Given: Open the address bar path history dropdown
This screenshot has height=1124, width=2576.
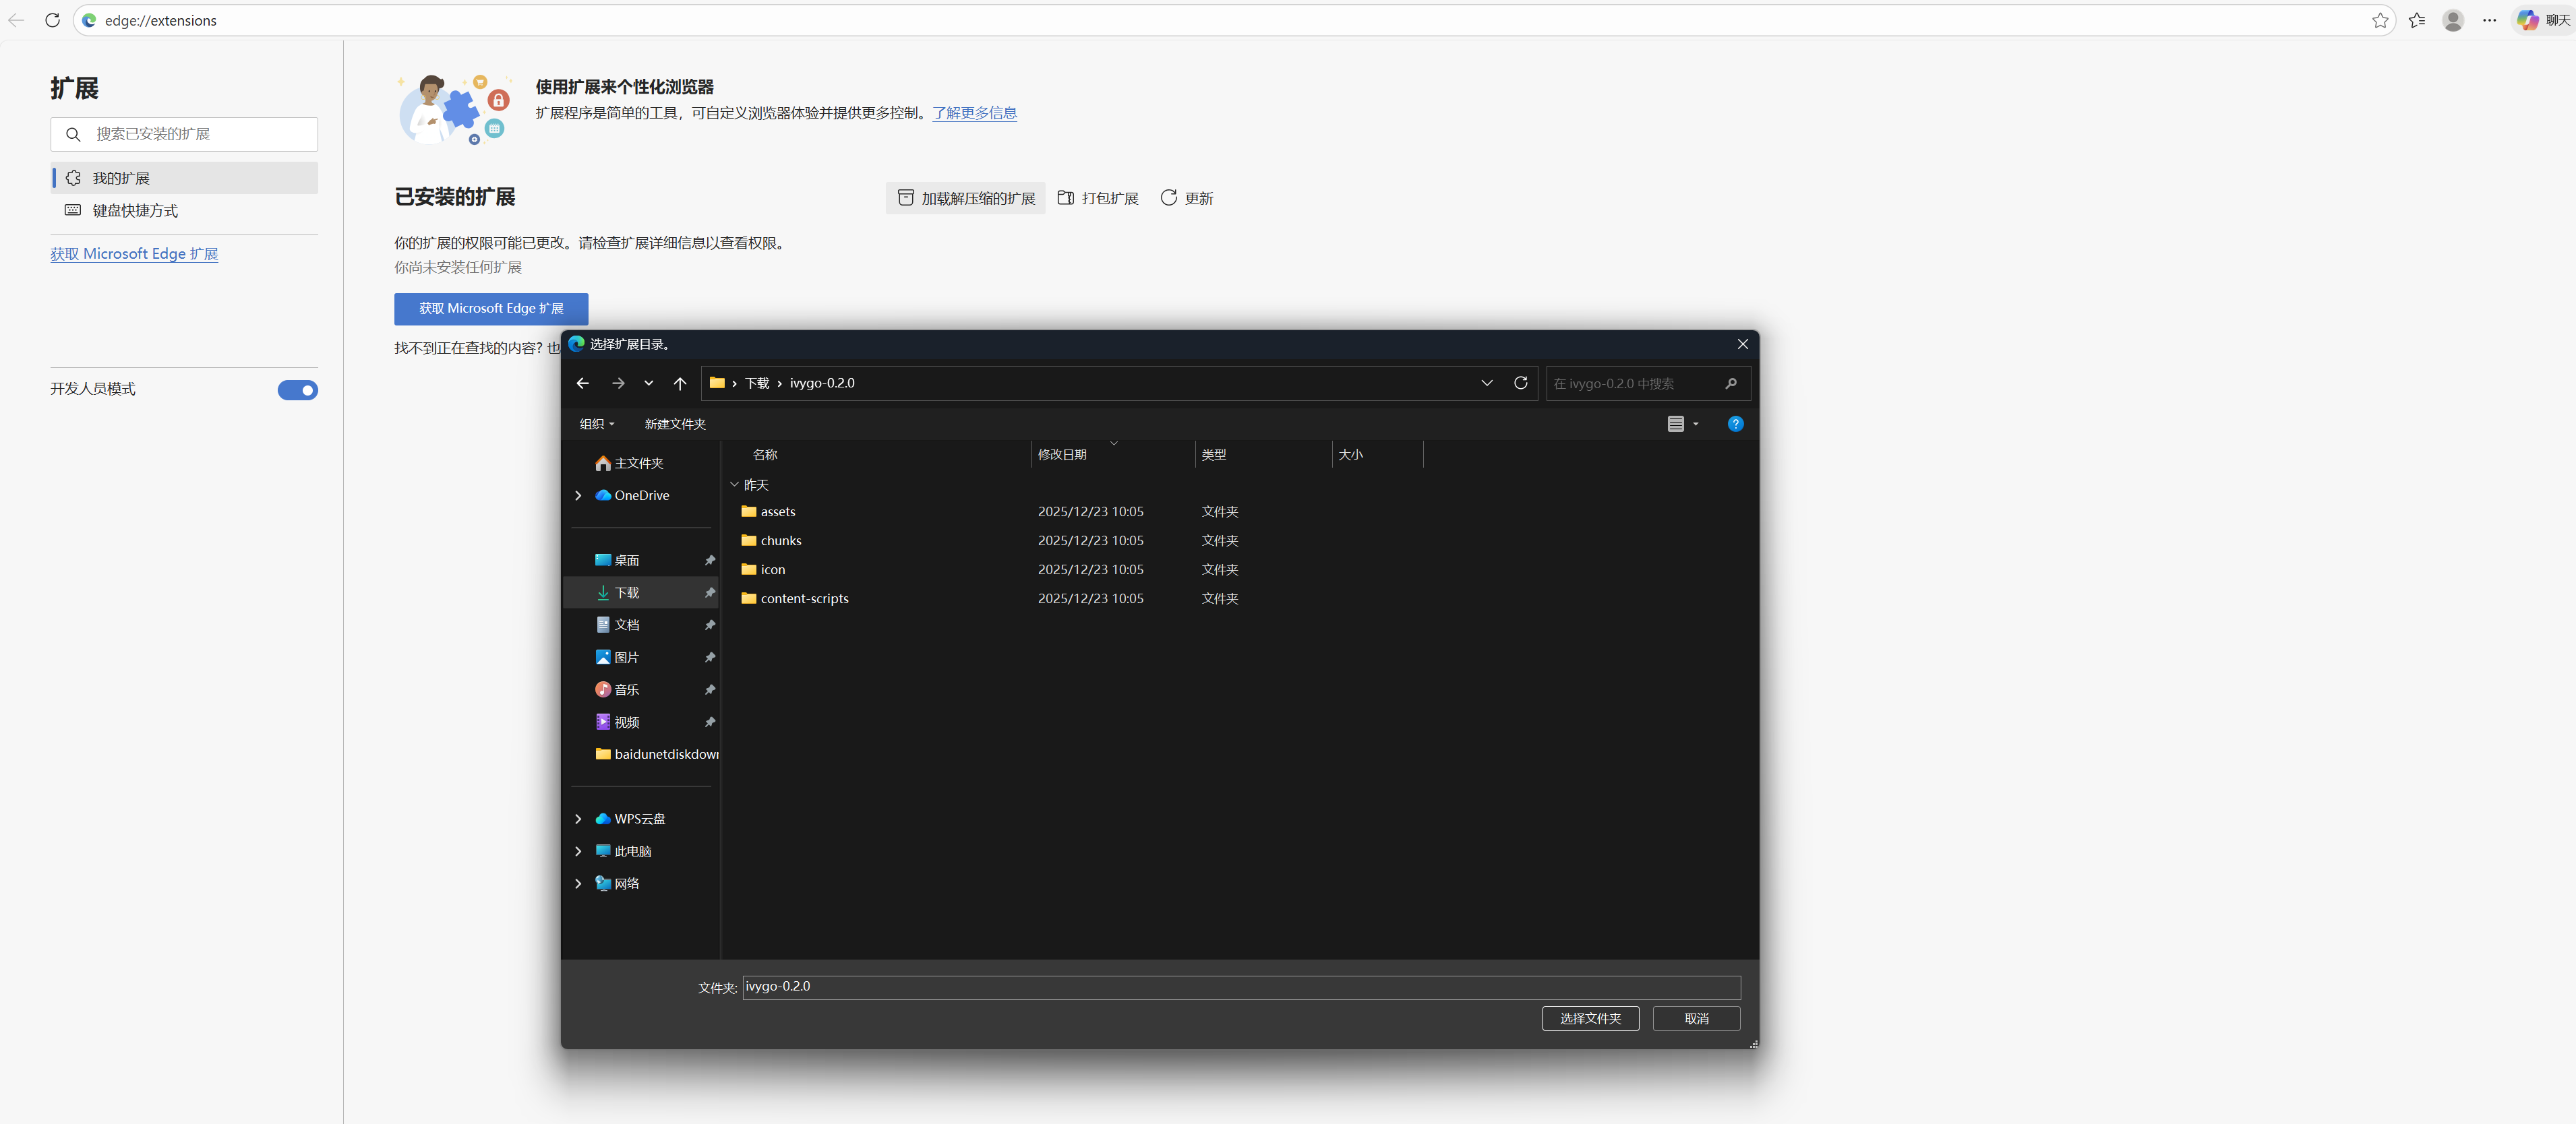Looking at the screenshot, I should [1486, 383].
